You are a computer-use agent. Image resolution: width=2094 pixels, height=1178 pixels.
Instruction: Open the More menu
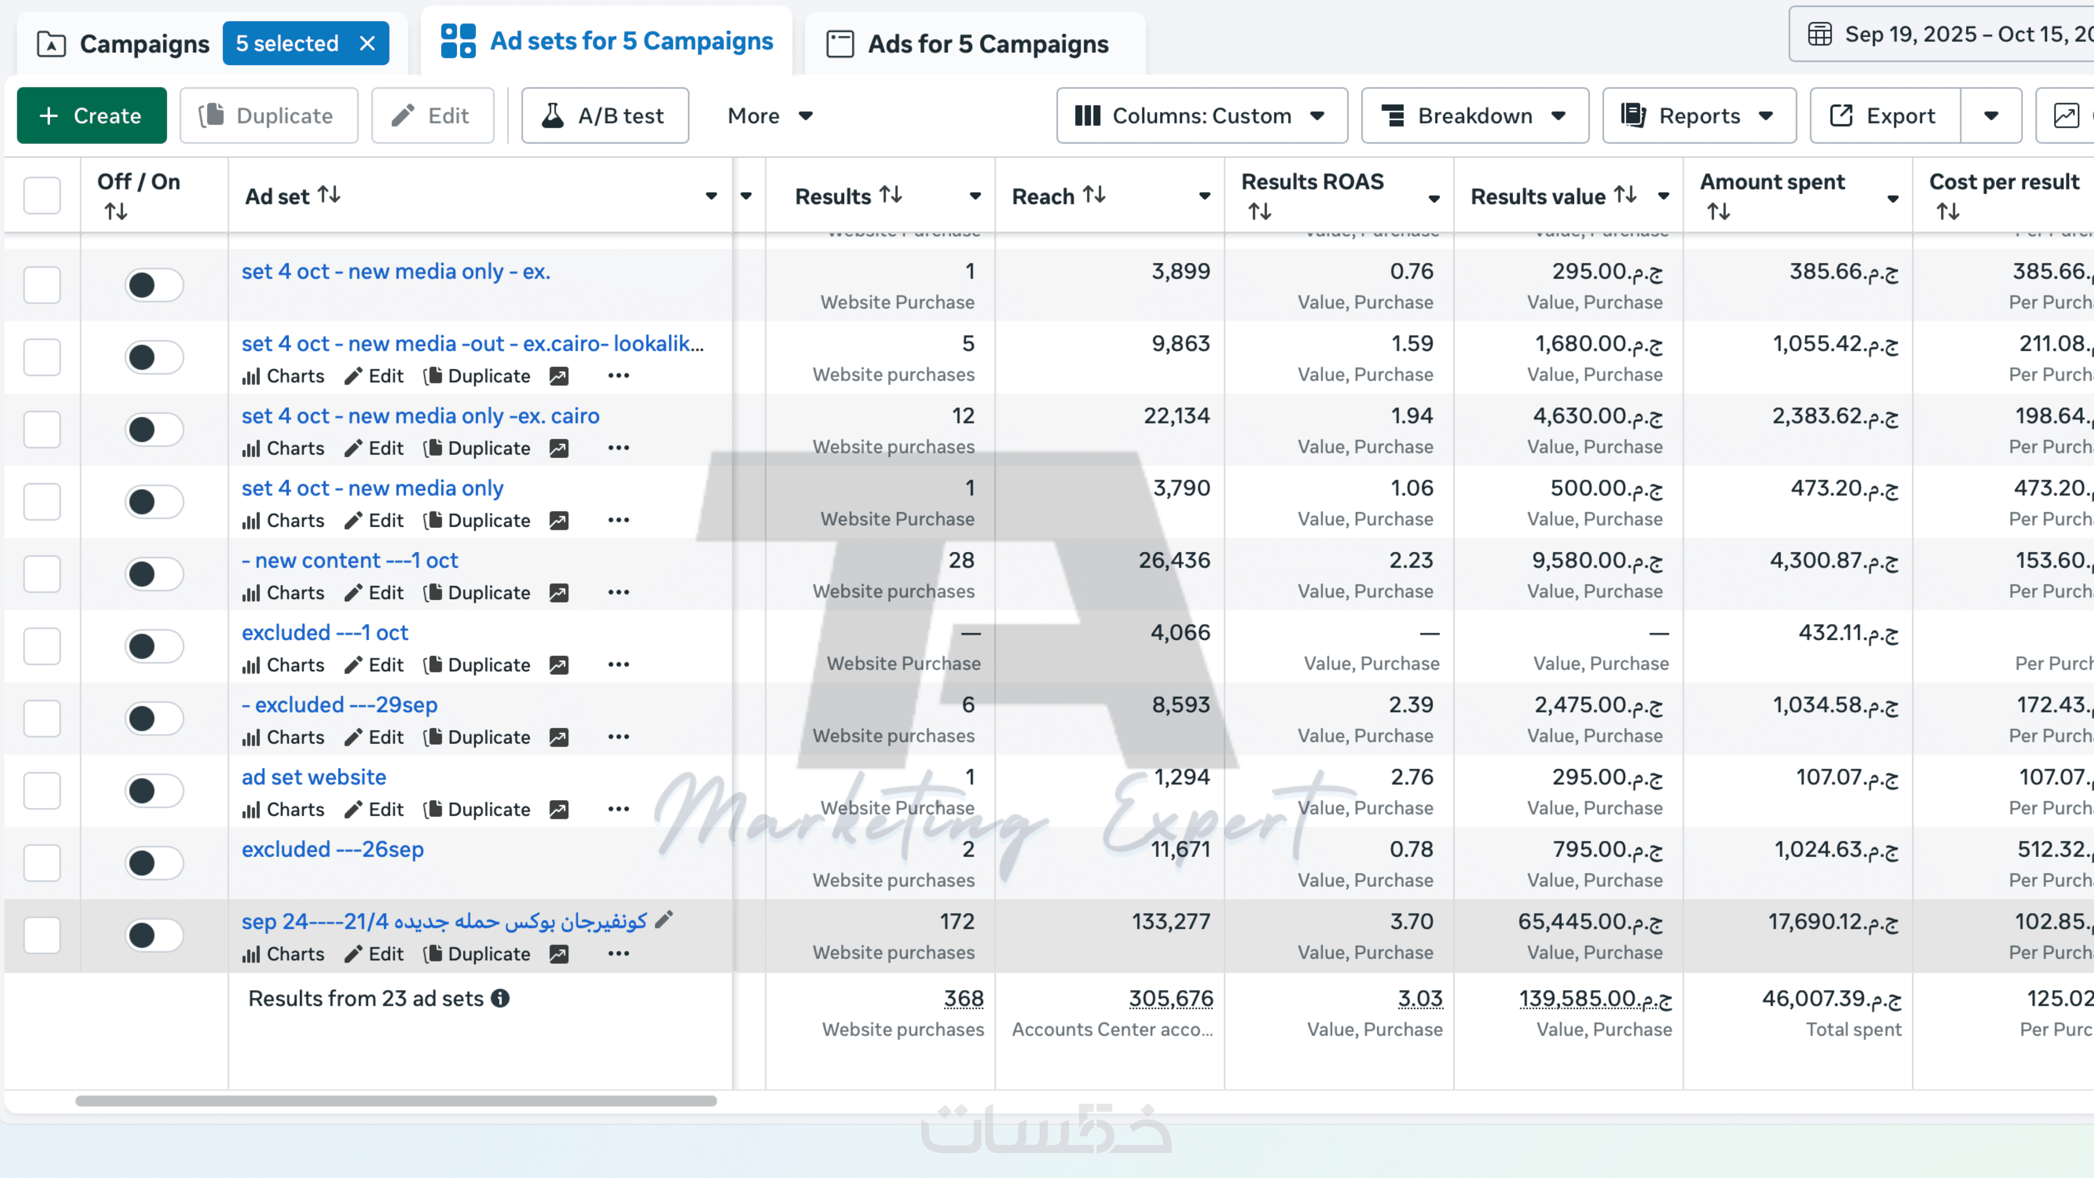pyautogui.click(x=770, y=116)
